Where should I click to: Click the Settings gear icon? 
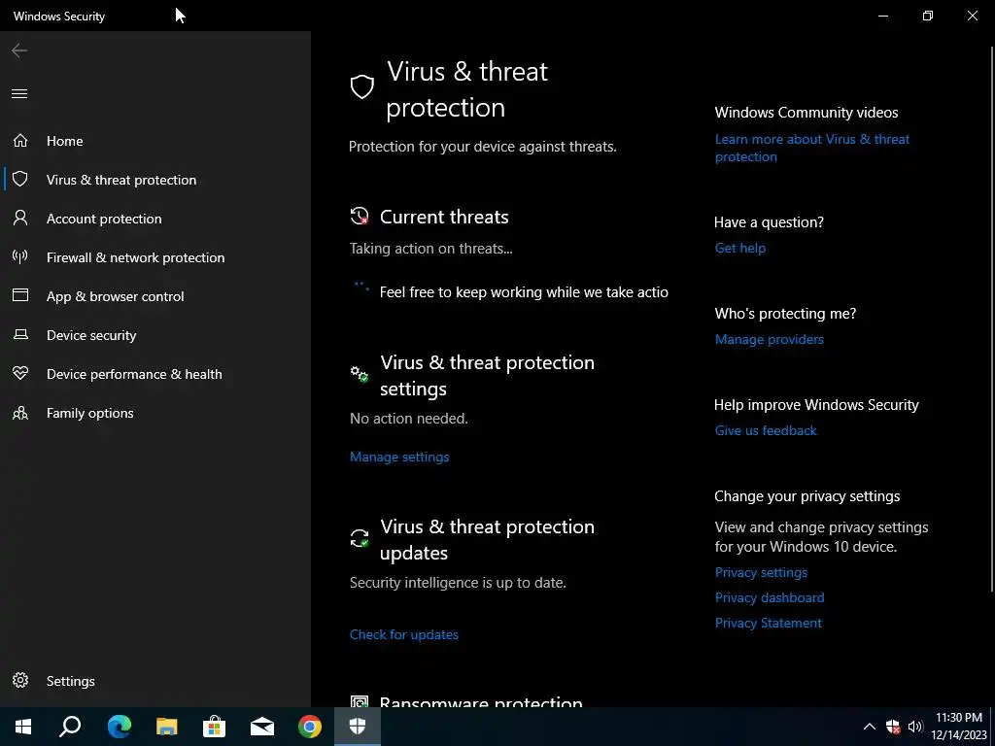coord(20,680)
